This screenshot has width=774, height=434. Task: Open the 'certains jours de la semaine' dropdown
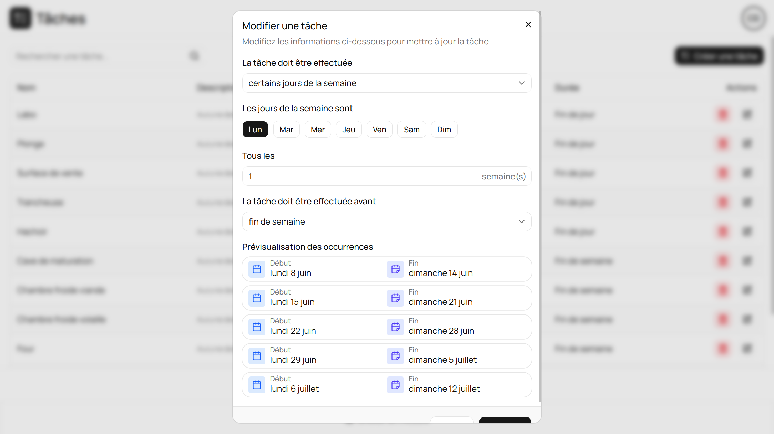point(387,83)
